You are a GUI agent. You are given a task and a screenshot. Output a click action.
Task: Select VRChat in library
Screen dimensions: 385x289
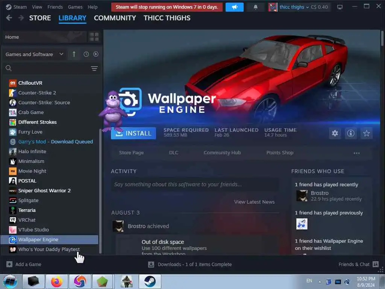click(49, 220)
